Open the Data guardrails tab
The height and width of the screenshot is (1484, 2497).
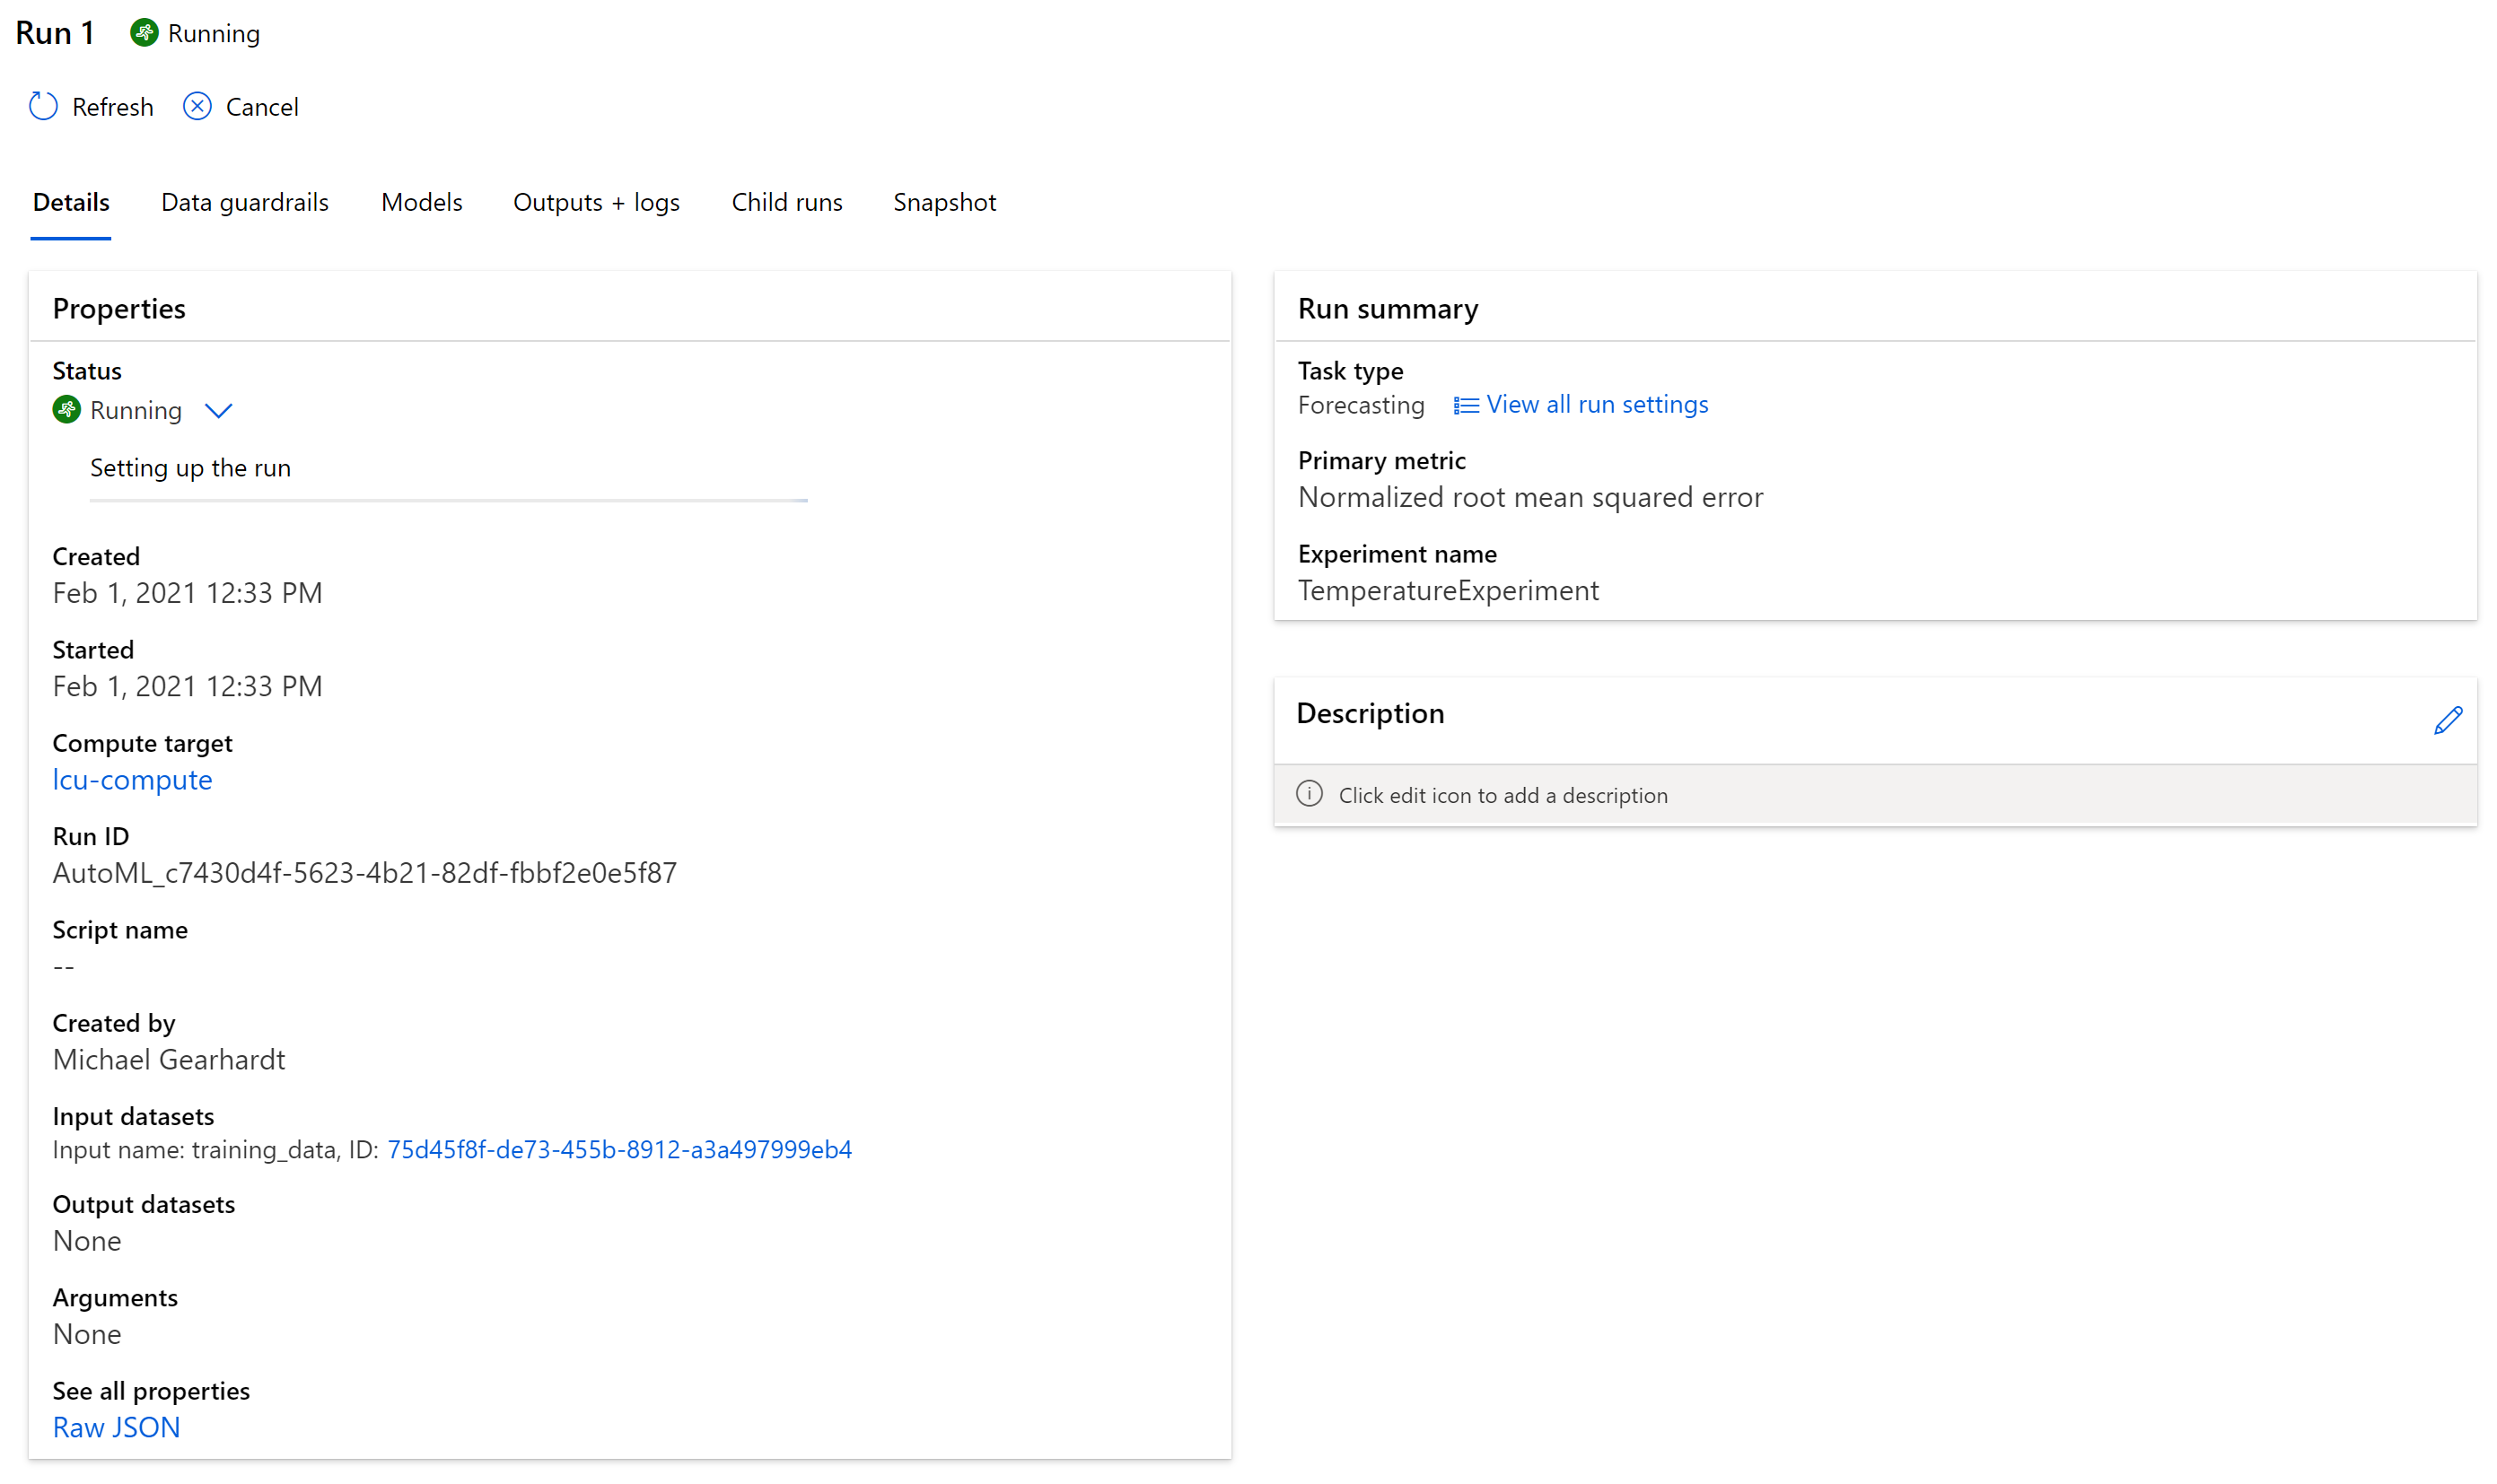tap(245, 202)
